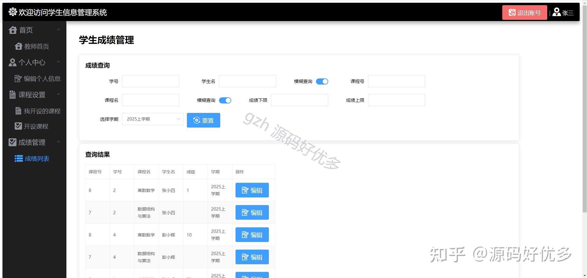
Task: Click the check icon beside 成绩管理
Action: [13, 142]
